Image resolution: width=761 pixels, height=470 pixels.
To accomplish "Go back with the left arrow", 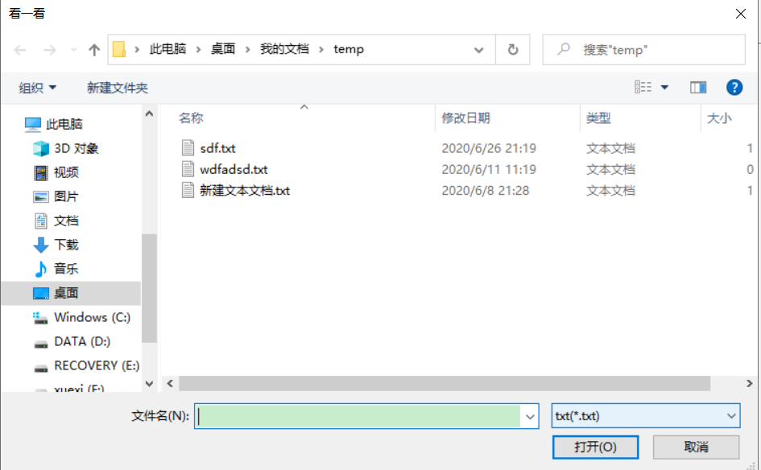I will tap(20, 49).
